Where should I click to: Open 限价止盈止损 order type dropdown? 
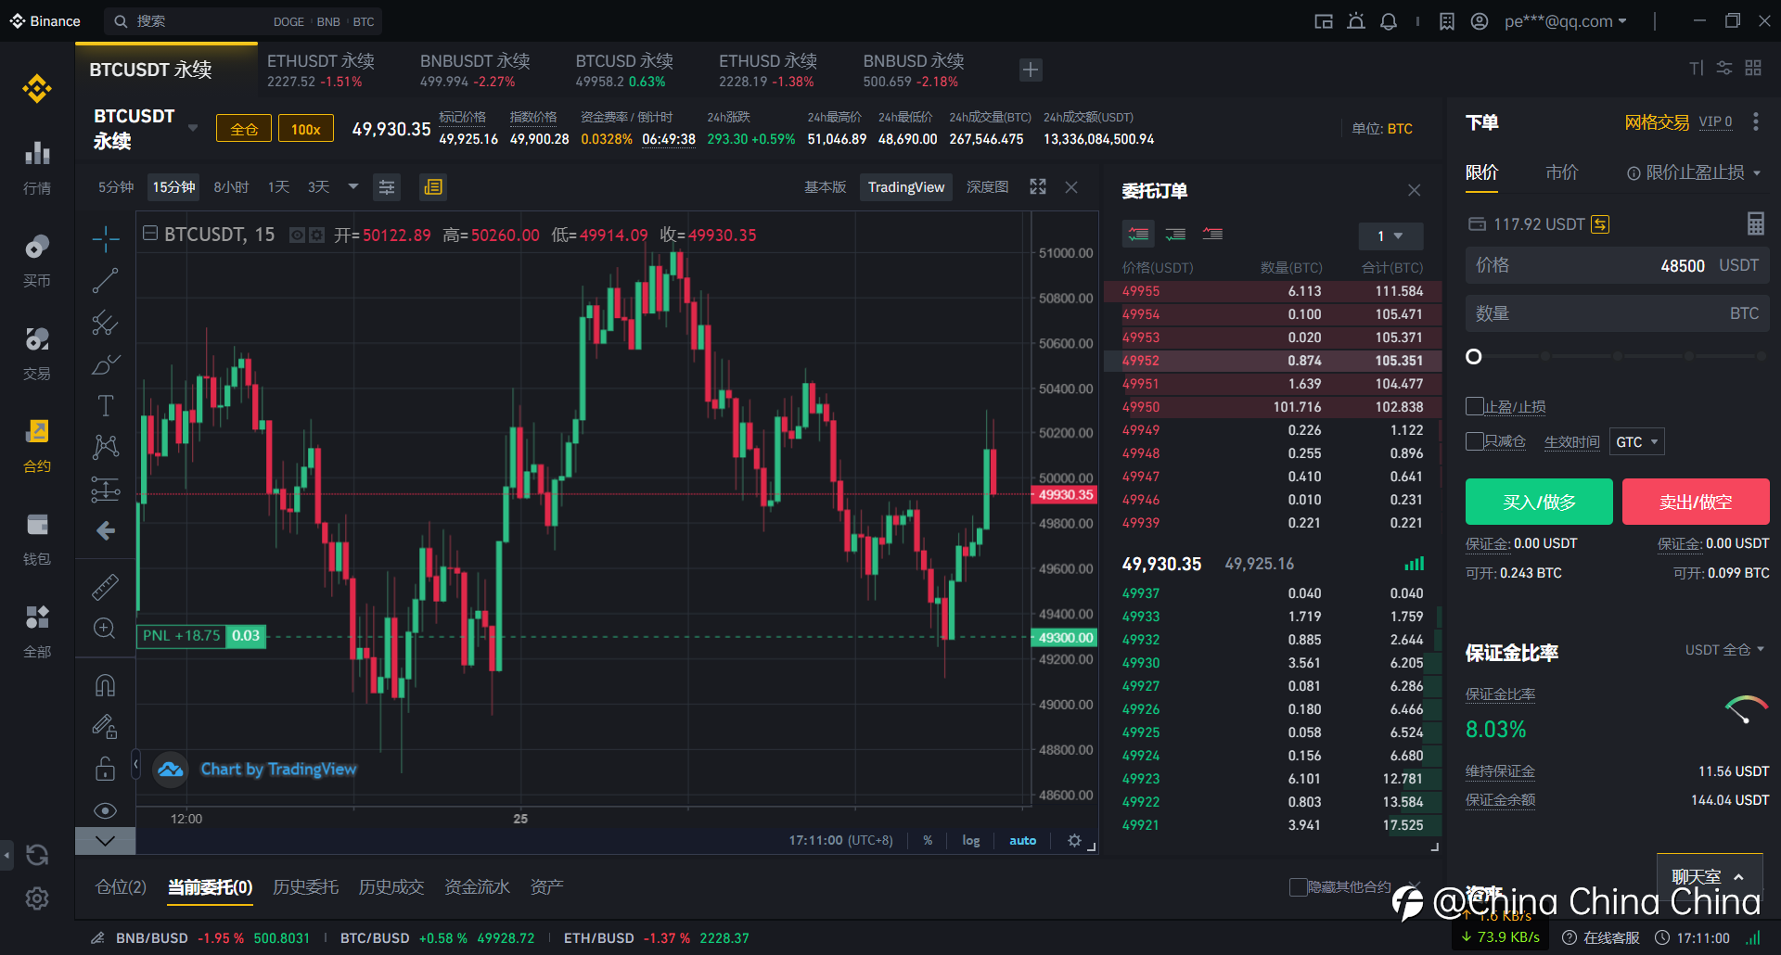tap(1693, 172)
